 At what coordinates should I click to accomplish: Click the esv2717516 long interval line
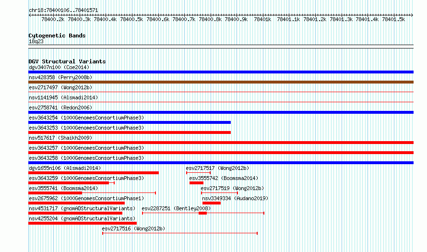tap(180, 233)
